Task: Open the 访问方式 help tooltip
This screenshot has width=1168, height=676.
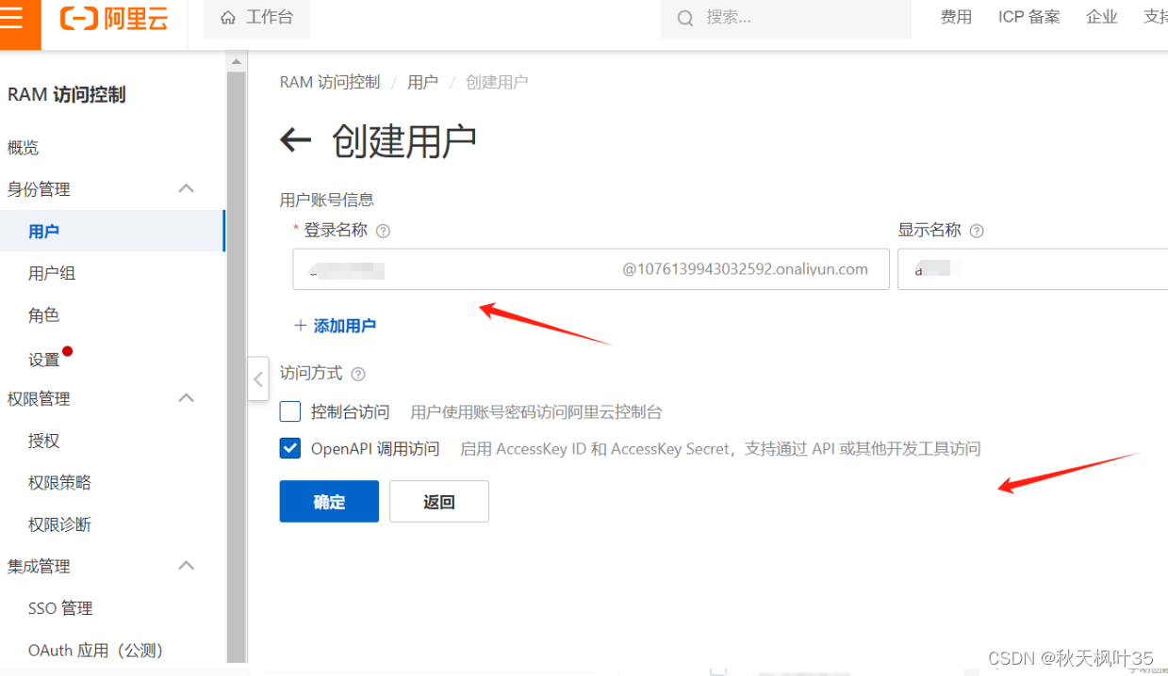Action: point(358,374)
